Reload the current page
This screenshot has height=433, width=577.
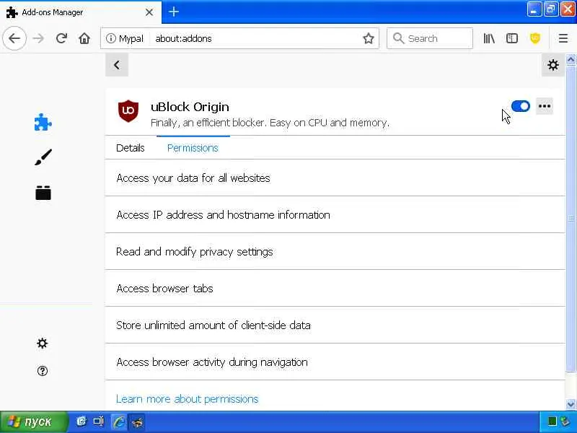[61, 38]
